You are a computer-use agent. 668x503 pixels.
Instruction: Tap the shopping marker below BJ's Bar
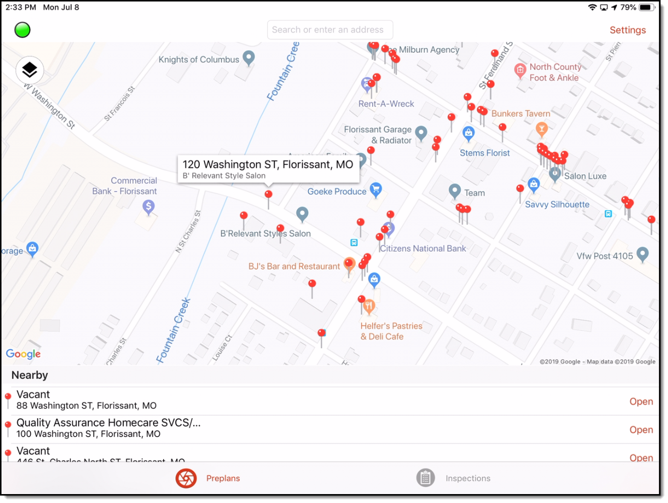374,280
